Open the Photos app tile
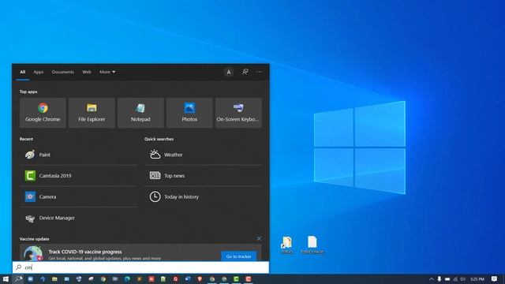 click(x=189, y=113)
